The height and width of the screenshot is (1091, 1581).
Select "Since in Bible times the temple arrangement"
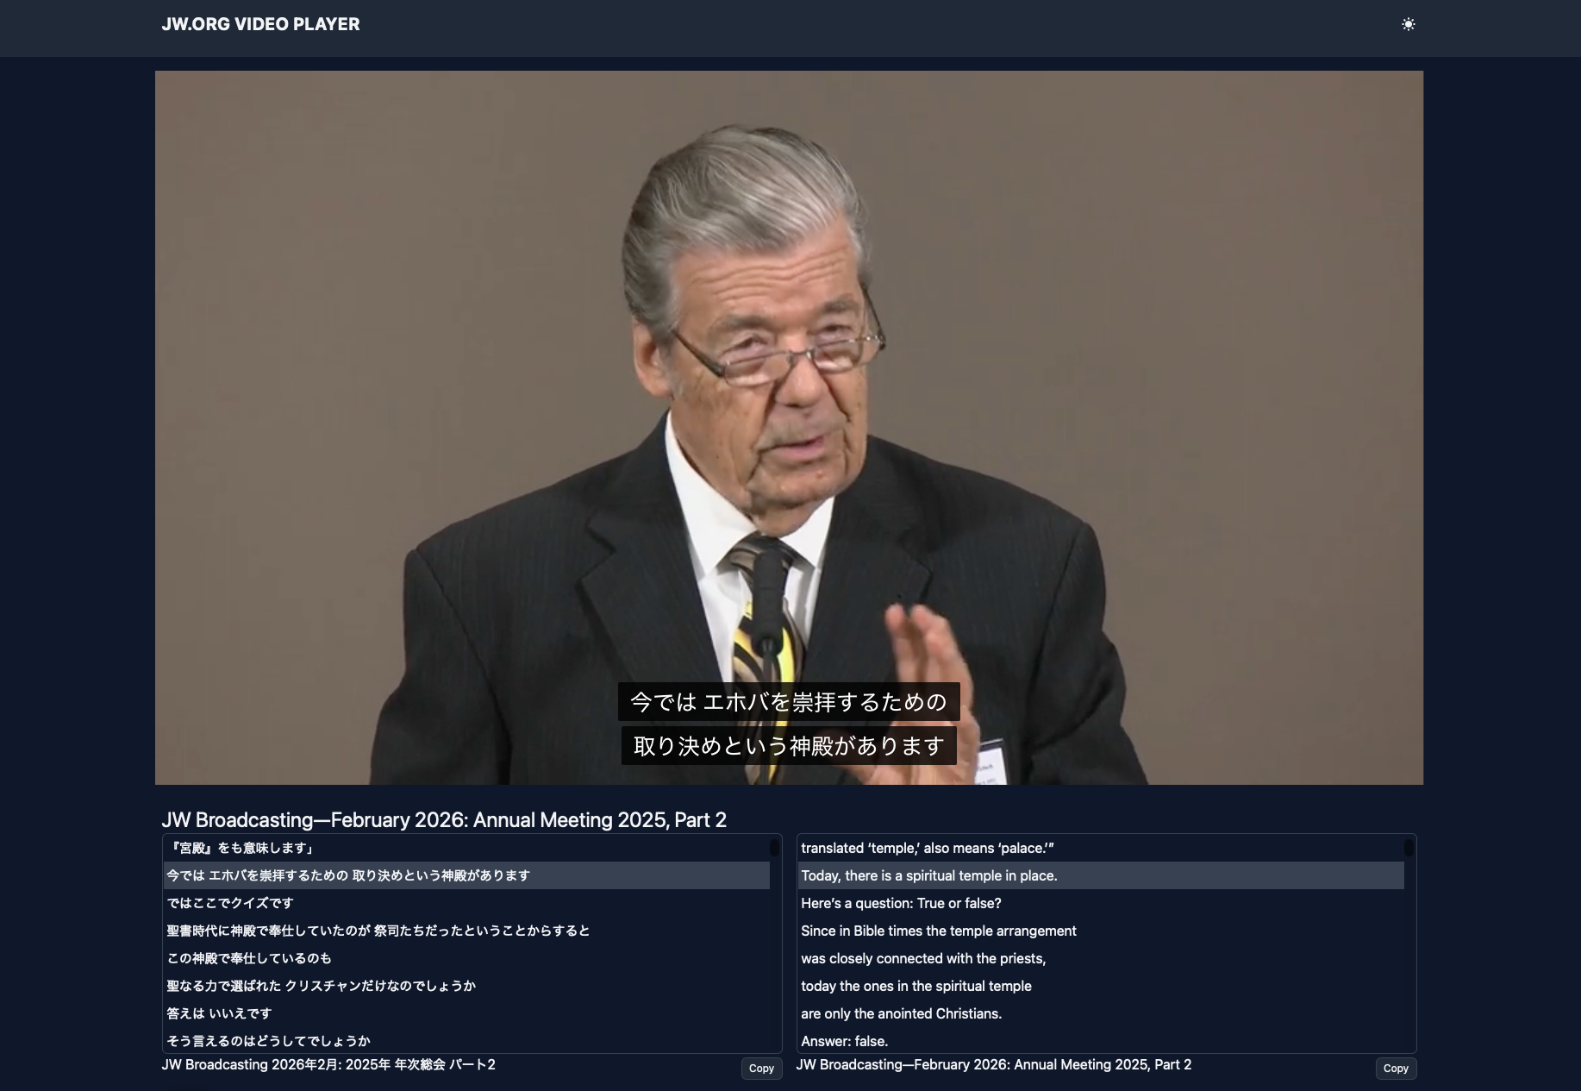938,931
